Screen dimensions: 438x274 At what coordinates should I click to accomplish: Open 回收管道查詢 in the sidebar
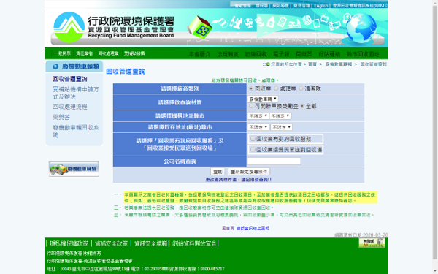coord(70,79)
